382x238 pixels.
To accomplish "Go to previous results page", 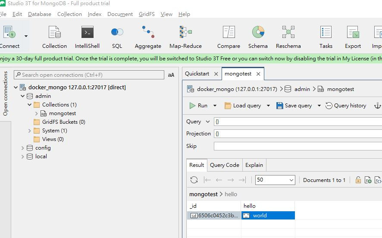I will pos(219,180).
